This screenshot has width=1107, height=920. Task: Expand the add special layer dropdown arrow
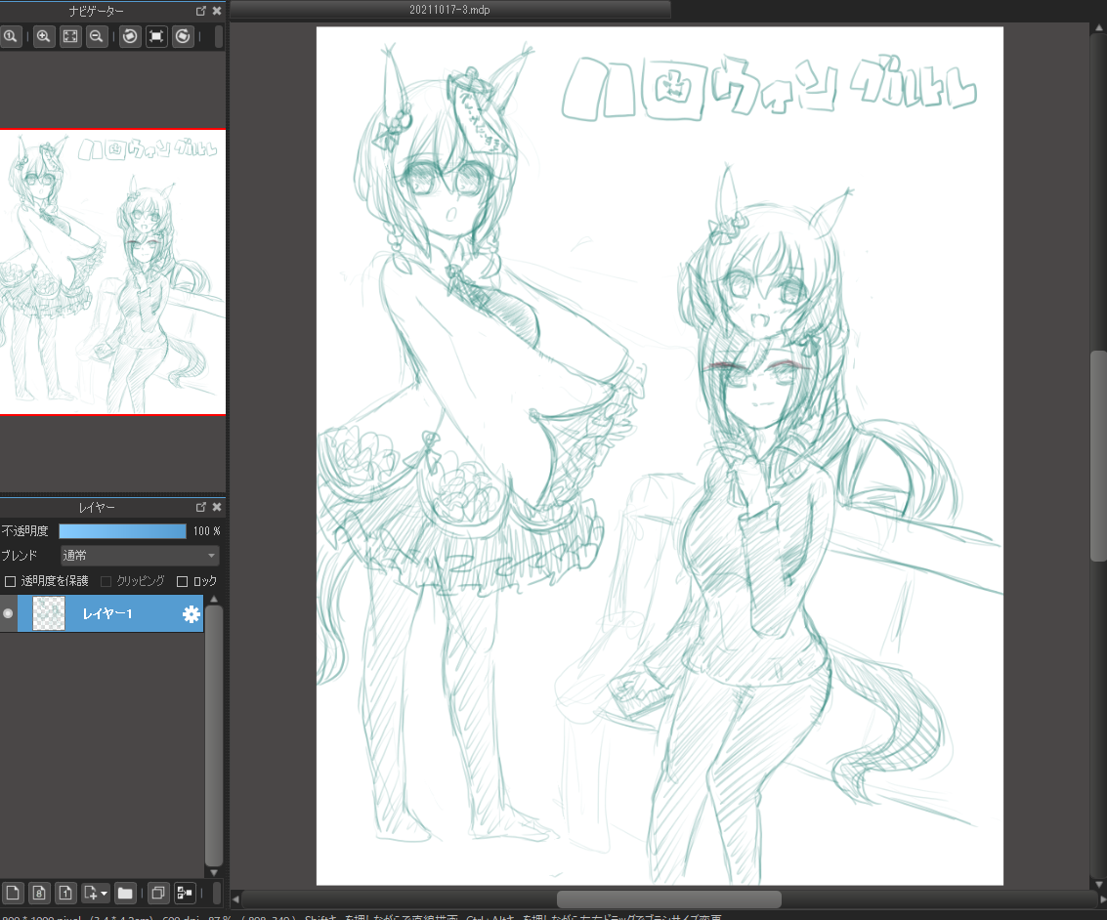point(104,893)
